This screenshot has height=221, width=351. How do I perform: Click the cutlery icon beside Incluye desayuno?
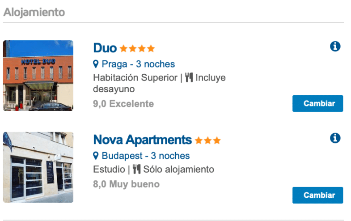click(x=189, y=78)
